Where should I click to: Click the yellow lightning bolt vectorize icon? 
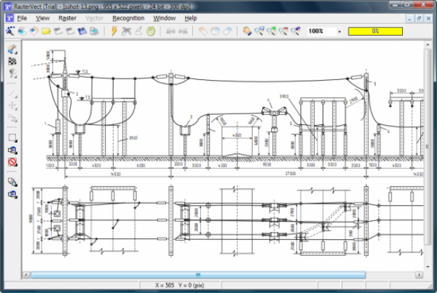(x=114, y=31)
